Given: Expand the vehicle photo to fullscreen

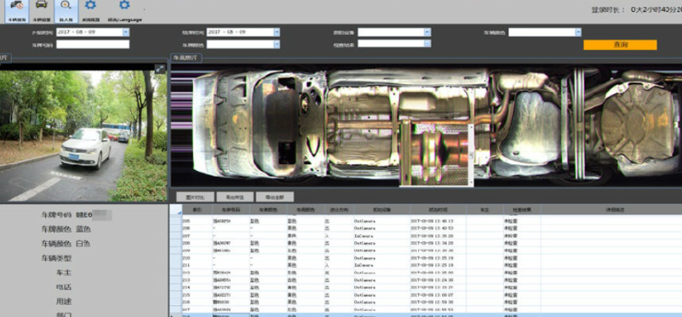Looking at the screenshot, I should pyautogui.click(x=160, y=69).
